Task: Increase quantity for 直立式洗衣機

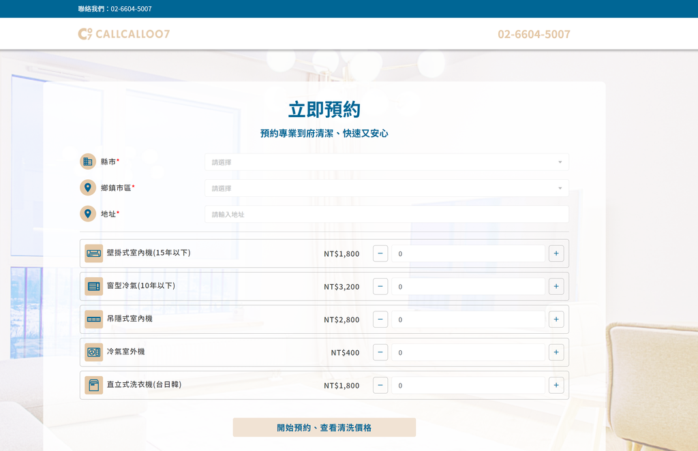Action: pyautogui.click(x=556, y=385)
